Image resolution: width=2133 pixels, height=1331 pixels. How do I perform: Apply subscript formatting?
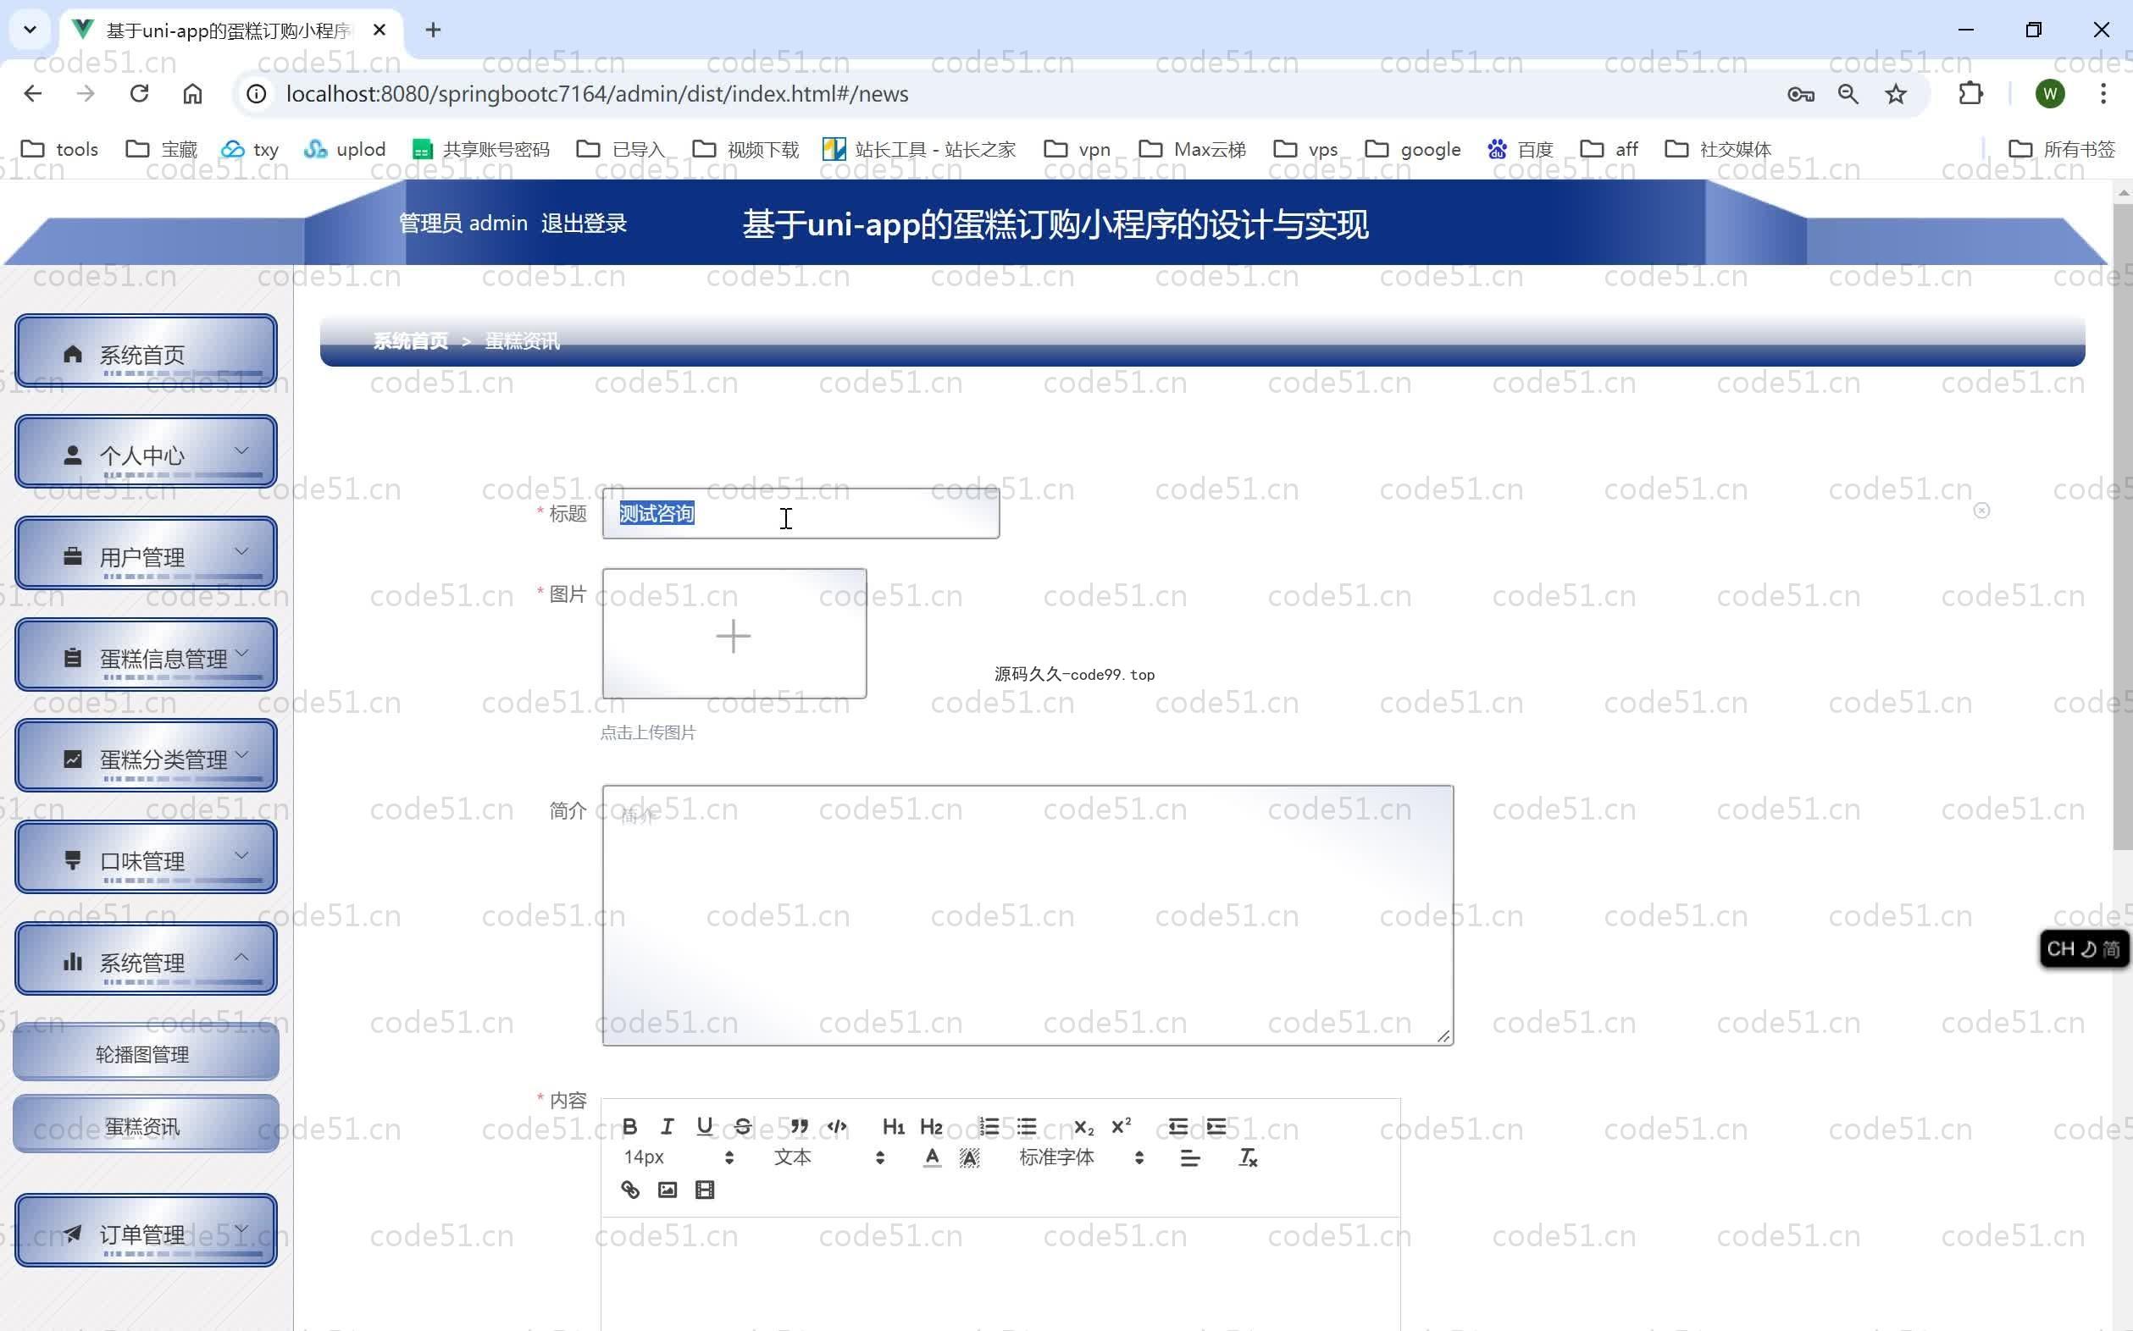pyautogui.click(x=1083, y=1127)
